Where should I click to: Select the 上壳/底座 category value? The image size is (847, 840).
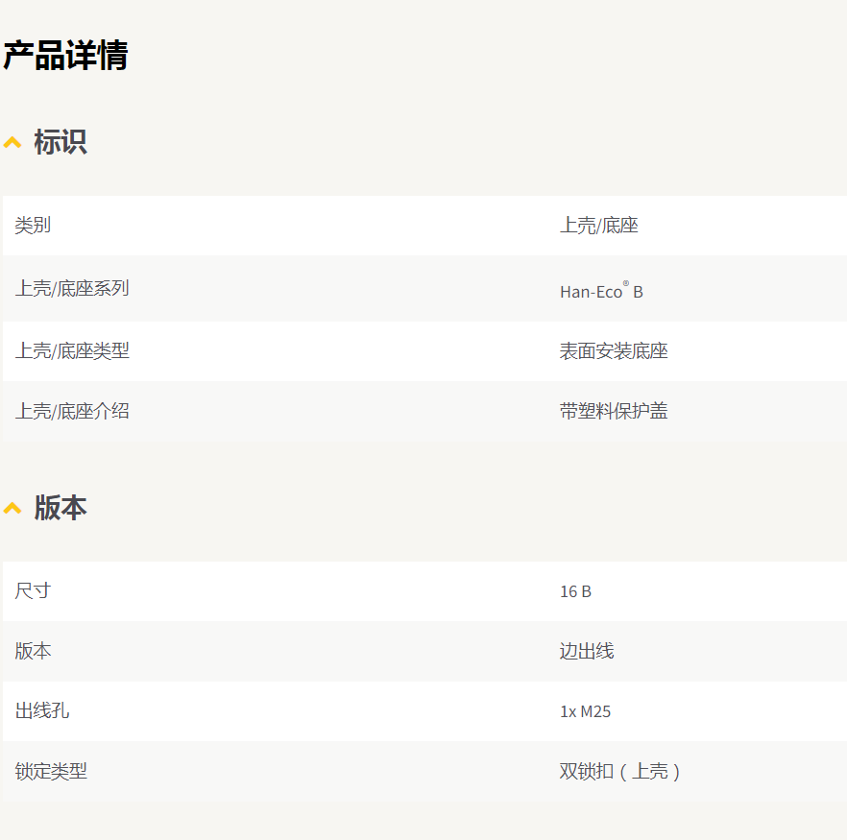599,225
